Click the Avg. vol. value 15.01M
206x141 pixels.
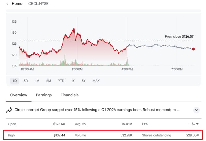(x=127, y=124)
